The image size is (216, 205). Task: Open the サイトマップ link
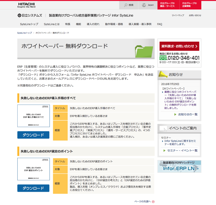click(x=178, y=15)
